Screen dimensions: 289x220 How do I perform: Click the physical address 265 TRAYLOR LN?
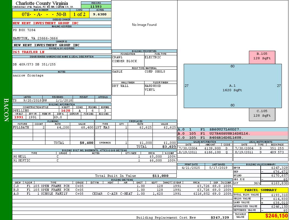pos(28,52)
